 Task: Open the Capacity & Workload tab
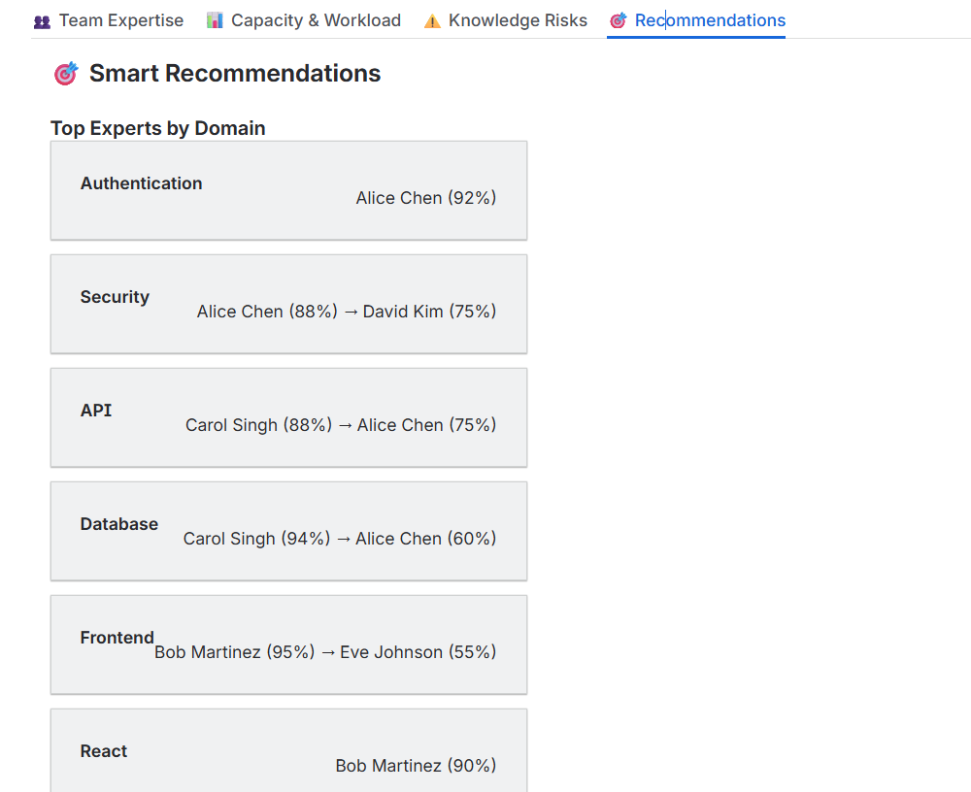click(316, 20)
